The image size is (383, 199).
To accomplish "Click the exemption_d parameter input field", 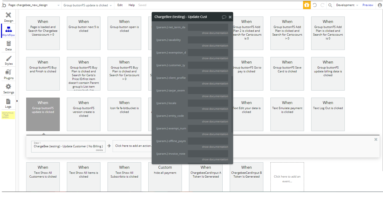I will click(208, 52).
